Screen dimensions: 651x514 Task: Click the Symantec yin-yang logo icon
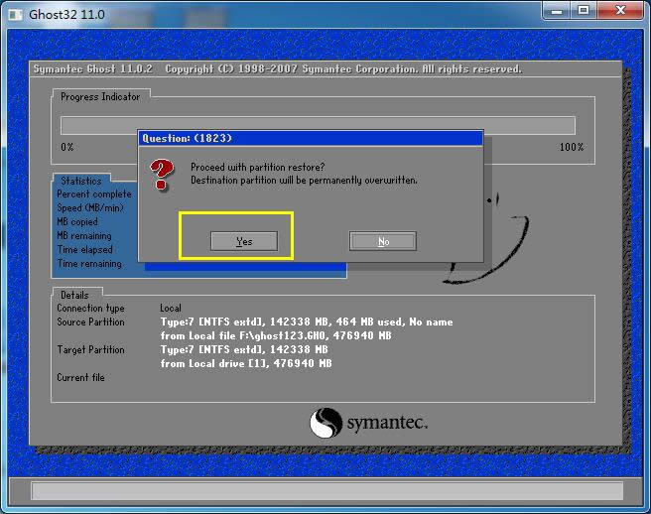pyautogui.click(x=326, y=424)
